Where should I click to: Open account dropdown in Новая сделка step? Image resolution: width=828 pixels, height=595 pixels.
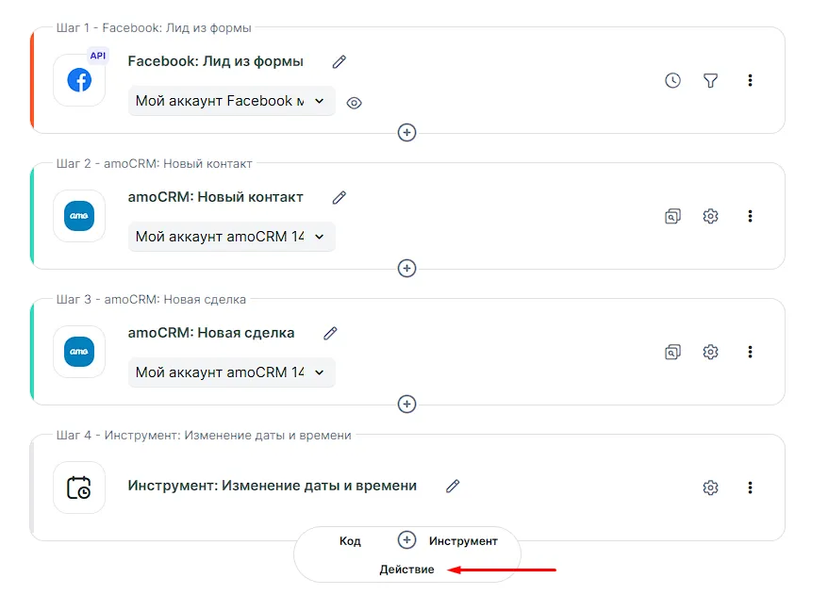tap(231, 372)
